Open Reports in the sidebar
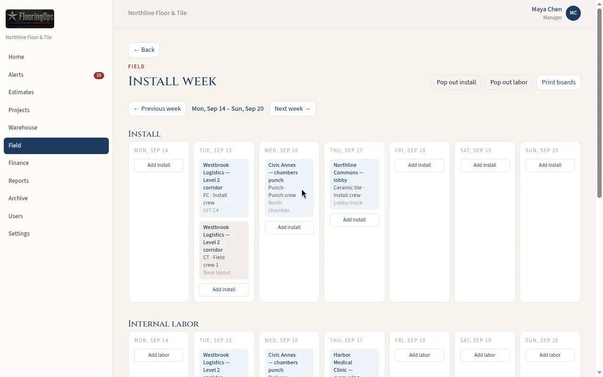Image resolution: width=603 pixels, height=377 pixels. point(56,181)
